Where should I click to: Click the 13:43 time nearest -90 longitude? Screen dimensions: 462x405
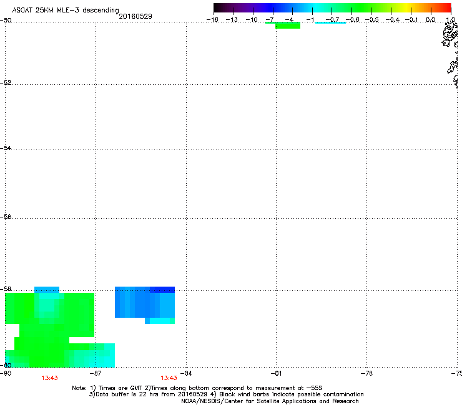click(x=49, y=378)
